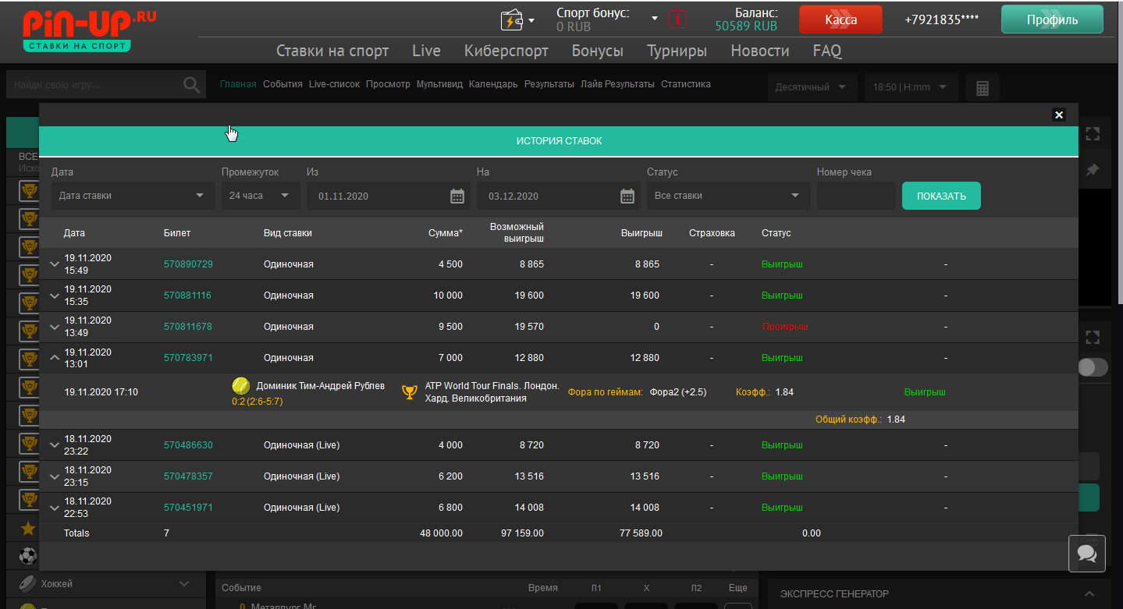Click the wallet icon in the header

click(512, 20)
